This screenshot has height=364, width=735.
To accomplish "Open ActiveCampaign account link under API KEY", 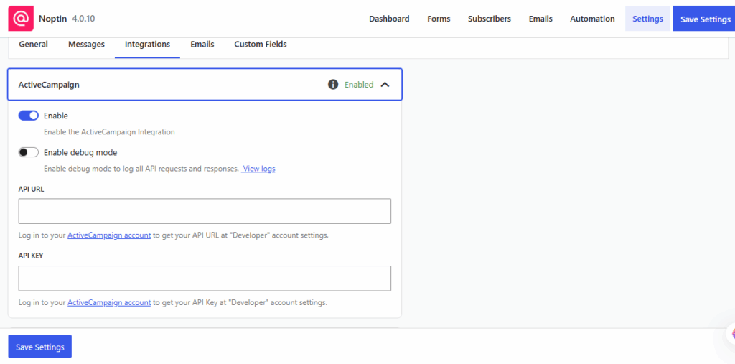I will (x=109, y=303).
